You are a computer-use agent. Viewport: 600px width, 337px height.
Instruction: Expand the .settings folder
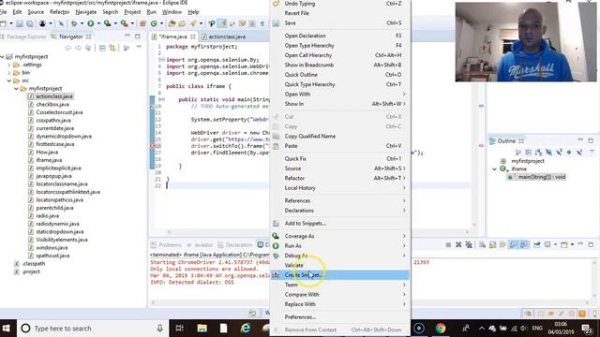pyautogui.click(x=9, y=65)
